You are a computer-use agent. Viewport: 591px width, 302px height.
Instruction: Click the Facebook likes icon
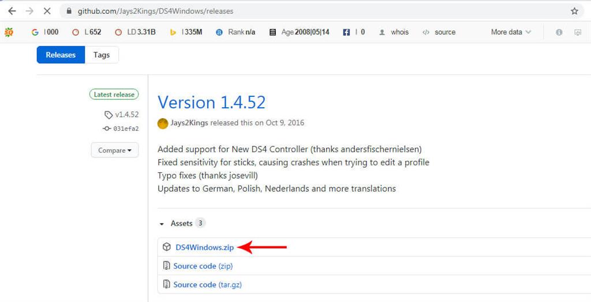click(x=346, y=32)
